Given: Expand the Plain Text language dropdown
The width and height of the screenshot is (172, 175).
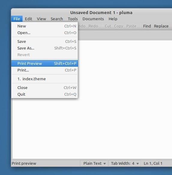Looking at the screenshot, I should 94,164.
